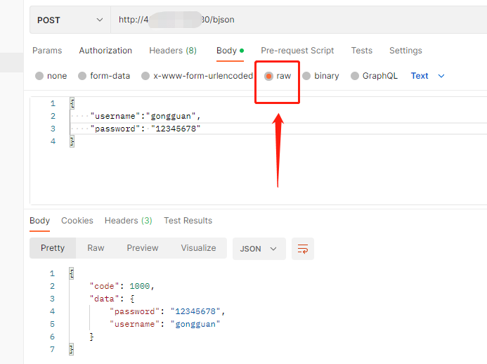Open the request Settings tab
487x364 pixels.
[405, 51]
